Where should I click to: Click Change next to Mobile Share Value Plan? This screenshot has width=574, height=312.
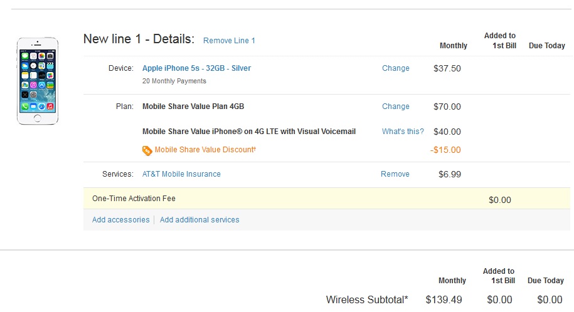coord(396,107)
